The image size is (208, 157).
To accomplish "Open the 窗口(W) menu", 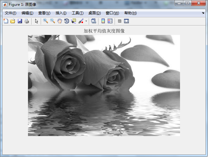I will (x=112, y=13).
